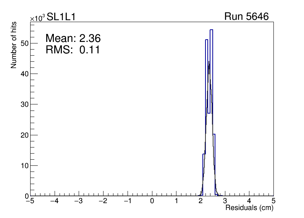Image resolution: width=304 pixels, height=218 pixels.
Task: Click y-axis tick label 50
Action: point(25,43)
